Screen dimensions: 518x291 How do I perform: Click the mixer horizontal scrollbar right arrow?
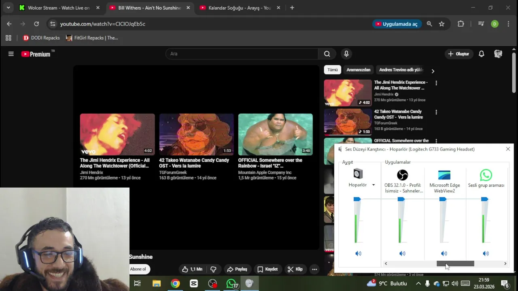505,264
